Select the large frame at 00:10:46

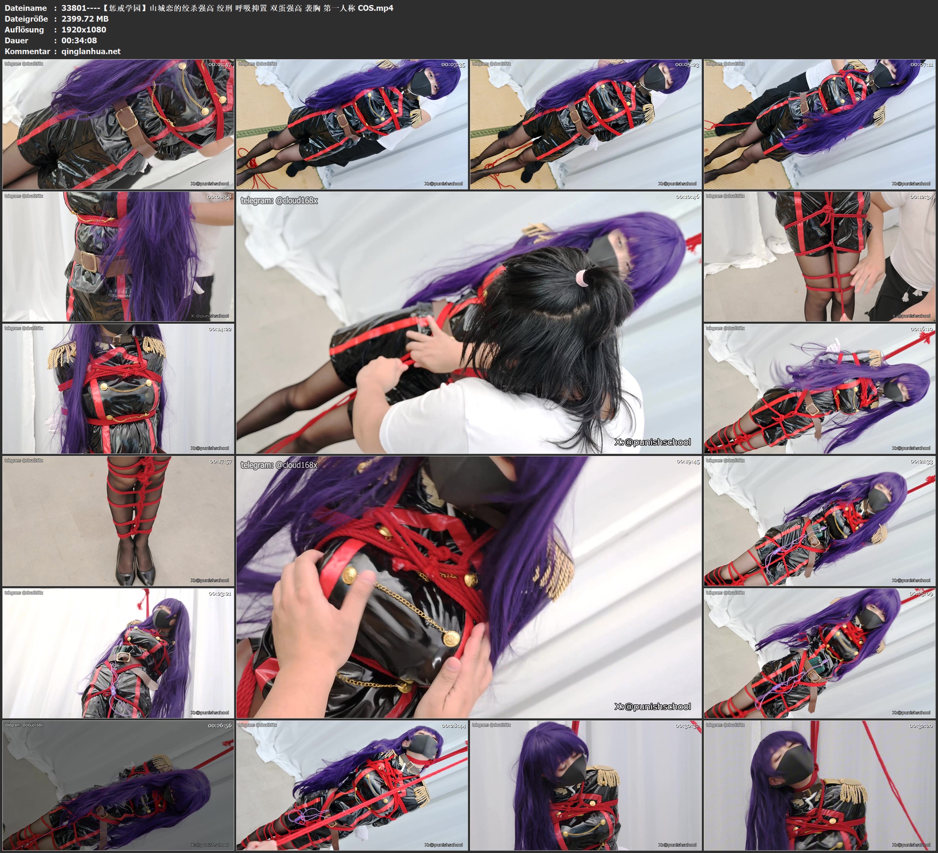(x=468, y=322)
